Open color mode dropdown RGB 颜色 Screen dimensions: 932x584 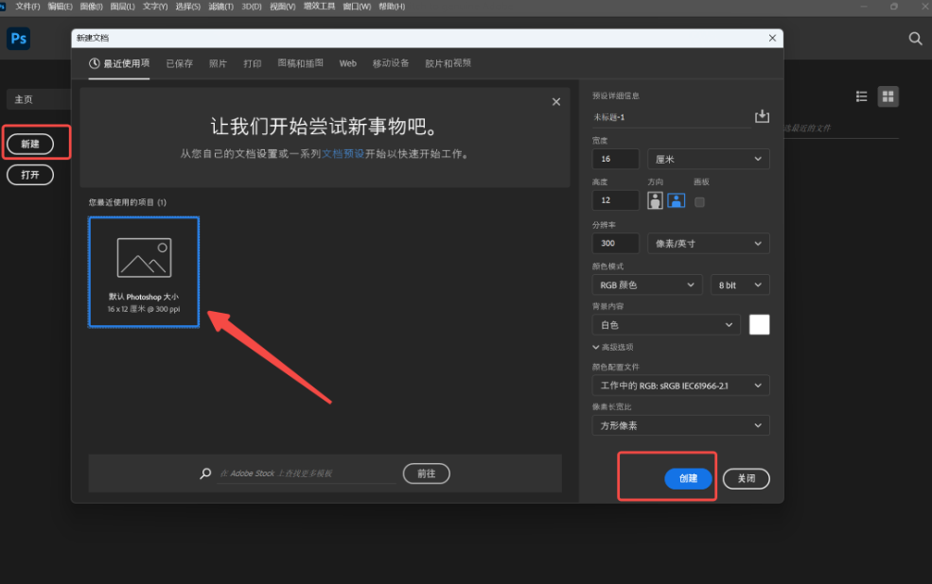[646, 284]
